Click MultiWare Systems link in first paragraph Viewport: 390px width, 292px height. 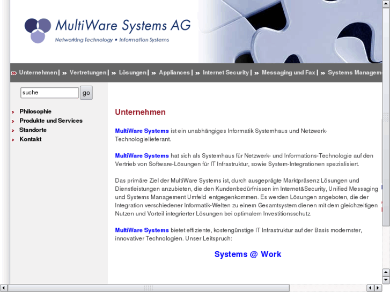[x=142, y=131]
